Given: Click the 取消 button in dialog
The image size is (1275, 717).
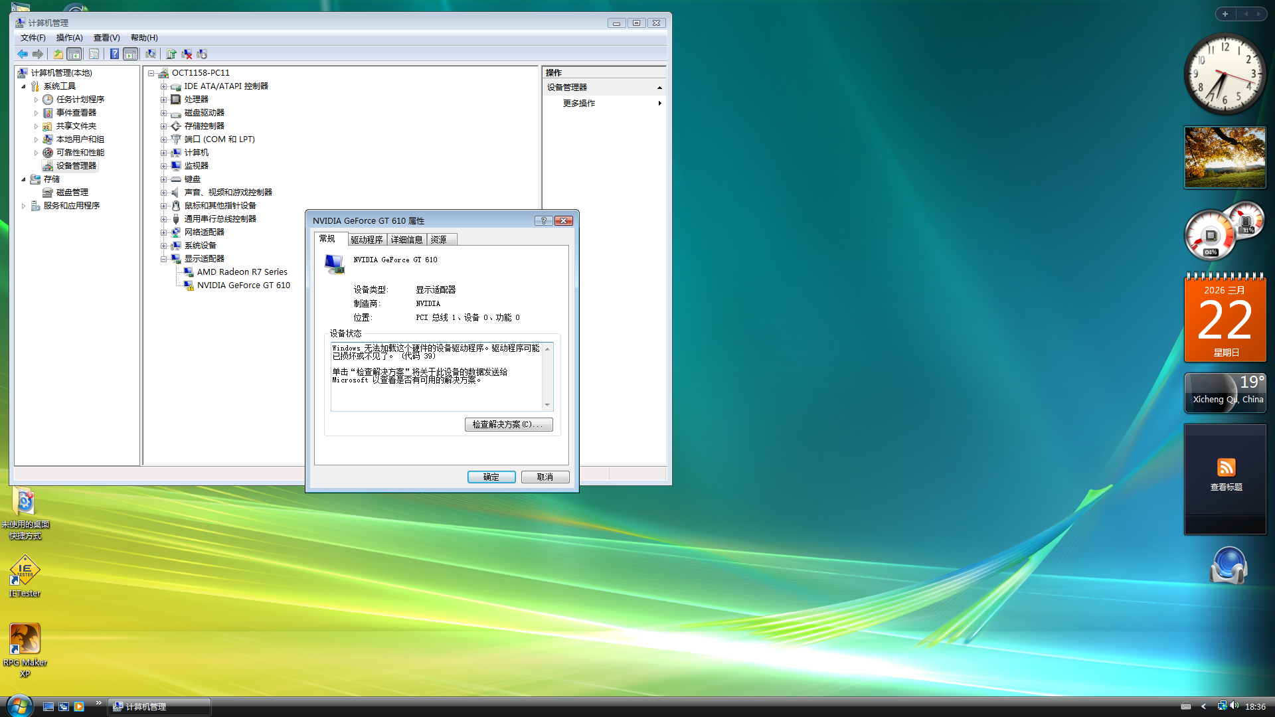Looking at the screenshot, I should [x=545, y=477].
